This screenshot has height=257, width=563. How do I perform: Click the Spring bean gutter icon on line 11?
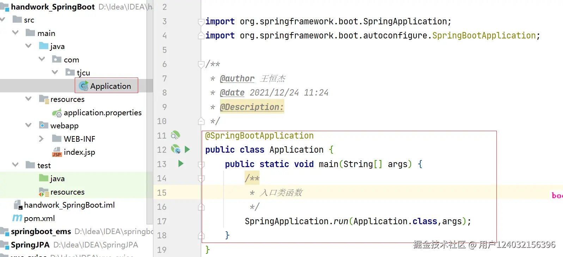tap(175, 135)
